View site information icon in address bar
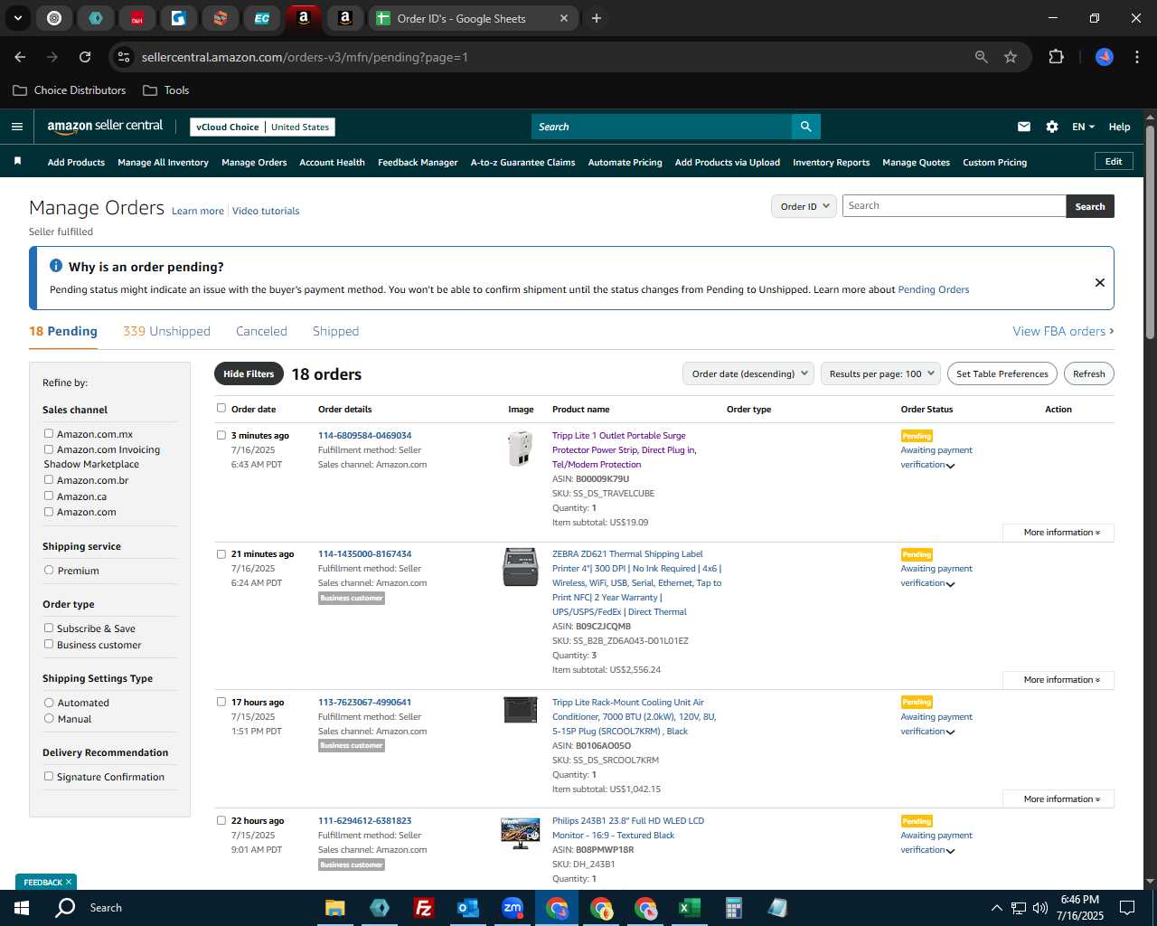This screenshot has width=1157, height=926. 125,57
